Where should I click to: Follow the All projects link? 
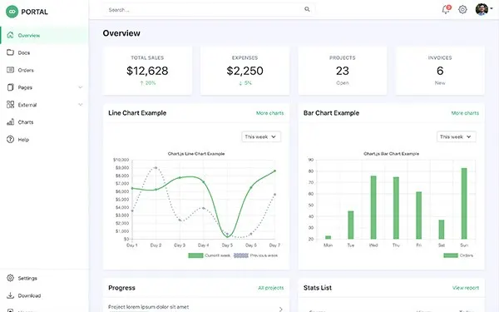click(x=271, y=288)
